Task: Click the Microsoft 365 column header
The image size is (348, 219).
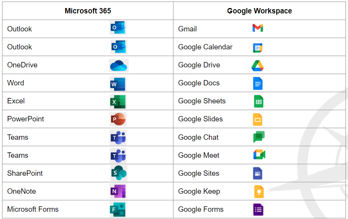Action: [x=88, y=11]
